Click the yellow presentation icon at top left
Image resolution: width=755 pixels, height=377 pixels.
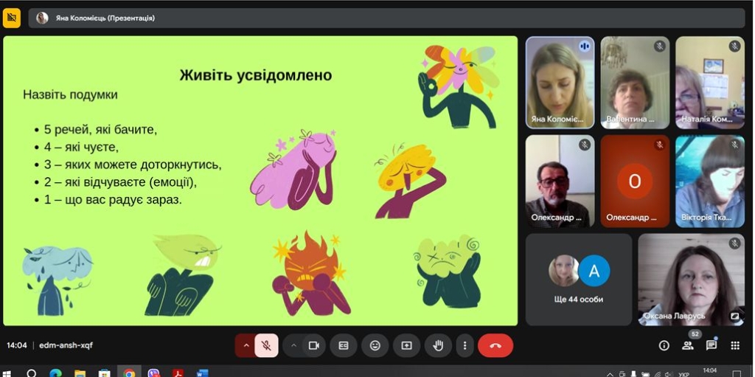[12, 18]
